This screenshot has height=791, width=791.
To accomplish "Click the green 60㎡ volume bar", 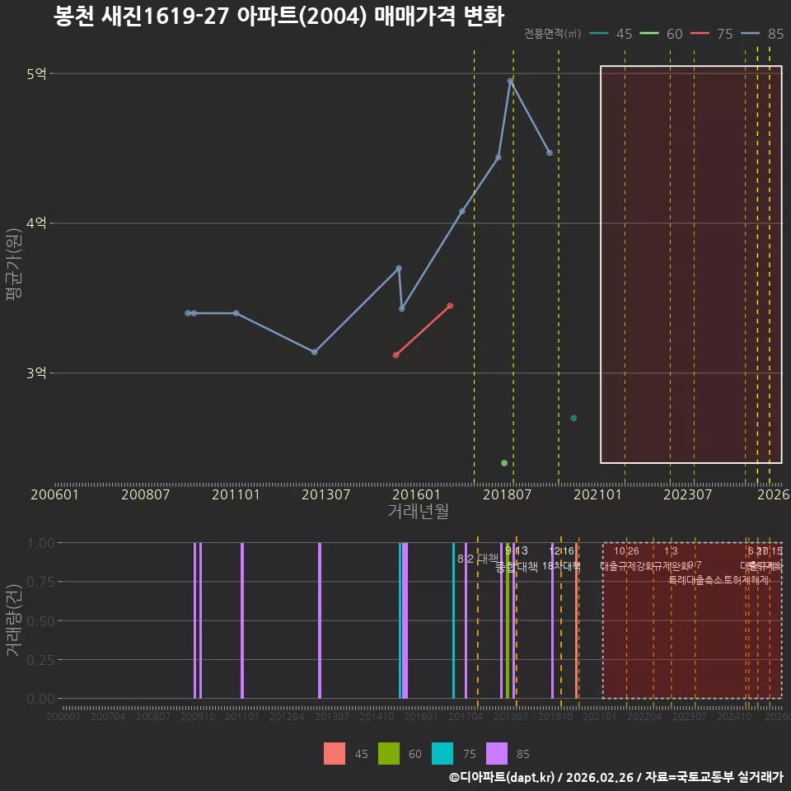I will point(508,620).
